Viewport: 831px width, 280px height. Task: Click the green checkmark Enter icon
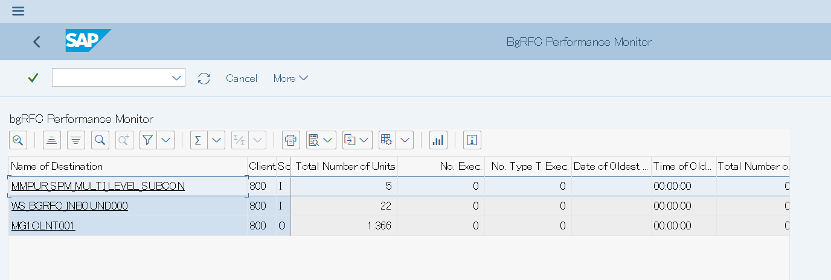[33, 78]
